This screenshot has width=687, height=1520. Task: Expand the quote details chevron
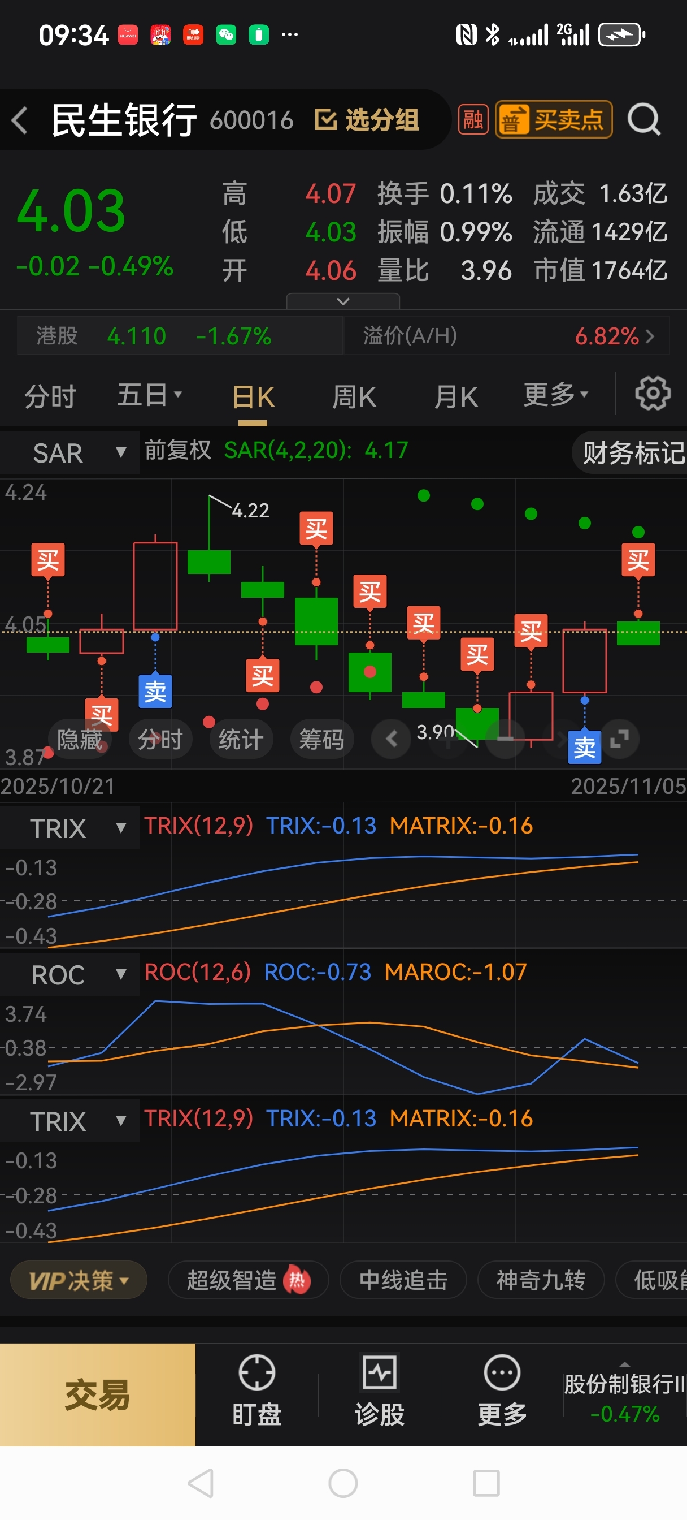coord(342,301)
